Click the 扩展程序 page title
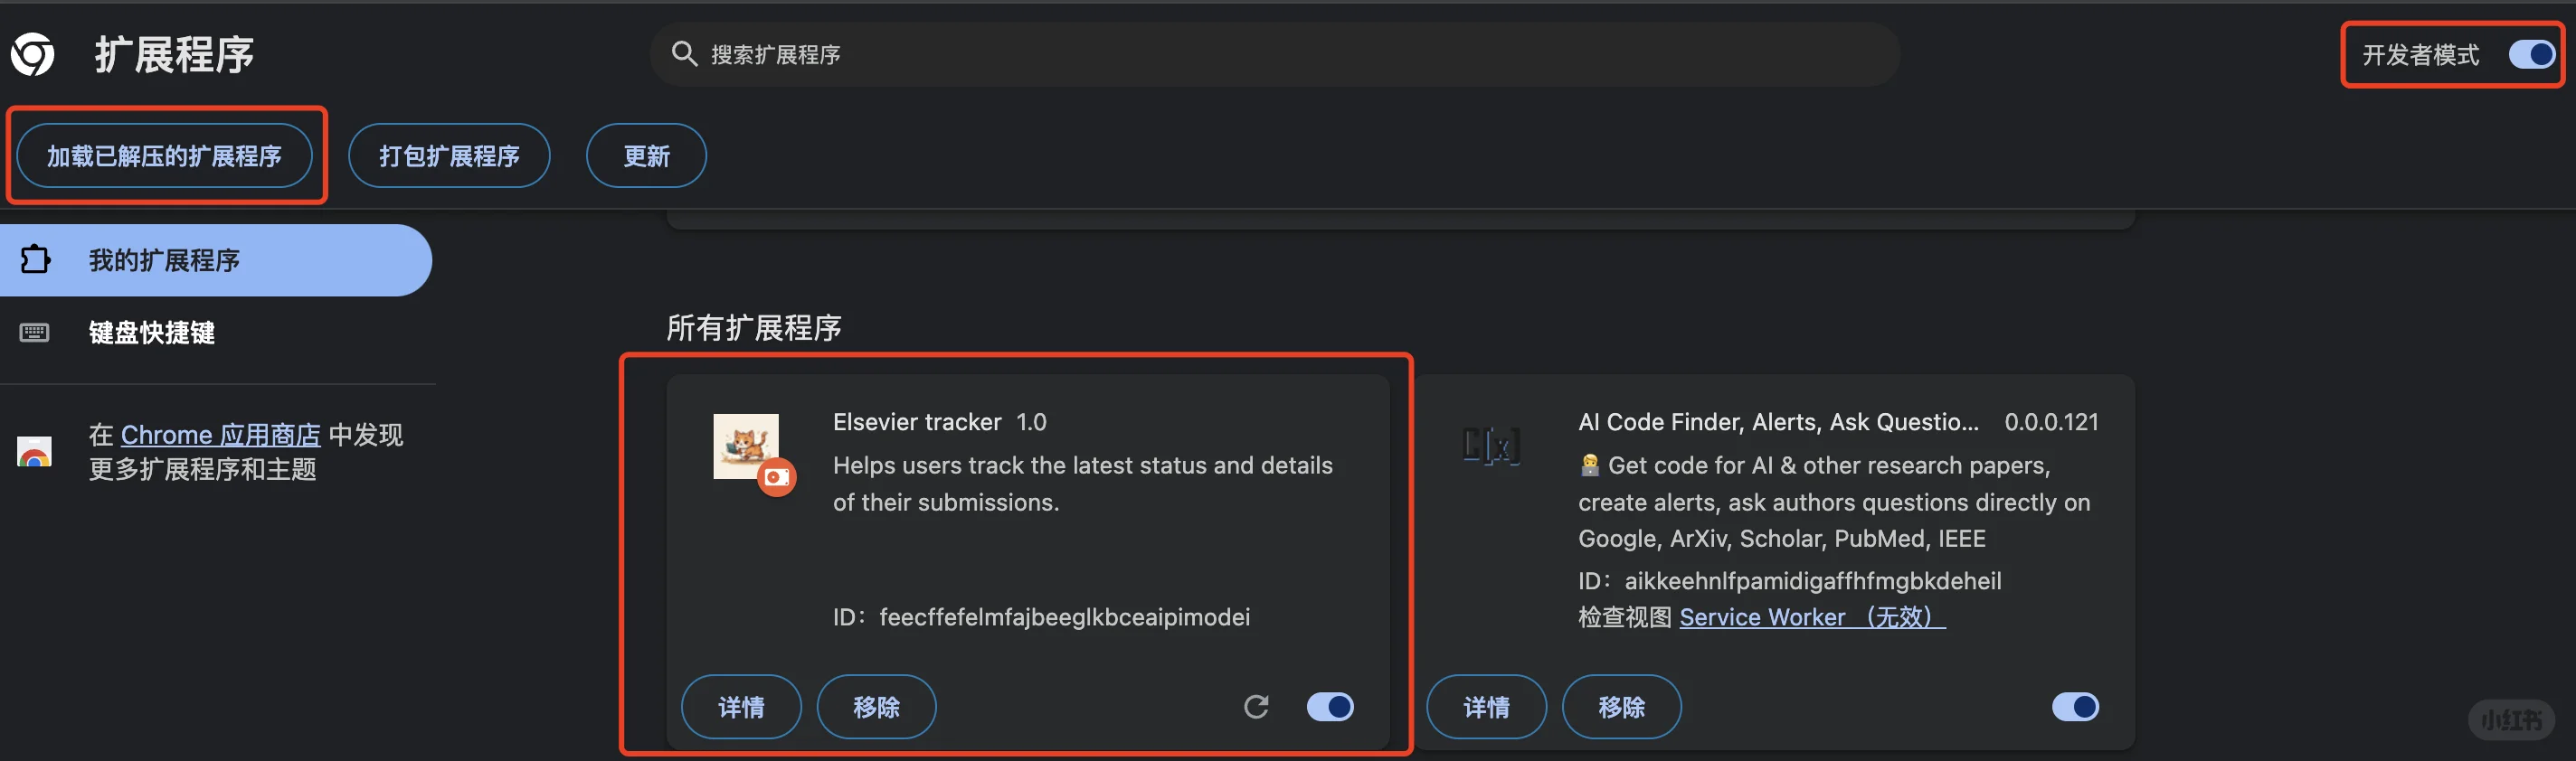 (174, 54)
